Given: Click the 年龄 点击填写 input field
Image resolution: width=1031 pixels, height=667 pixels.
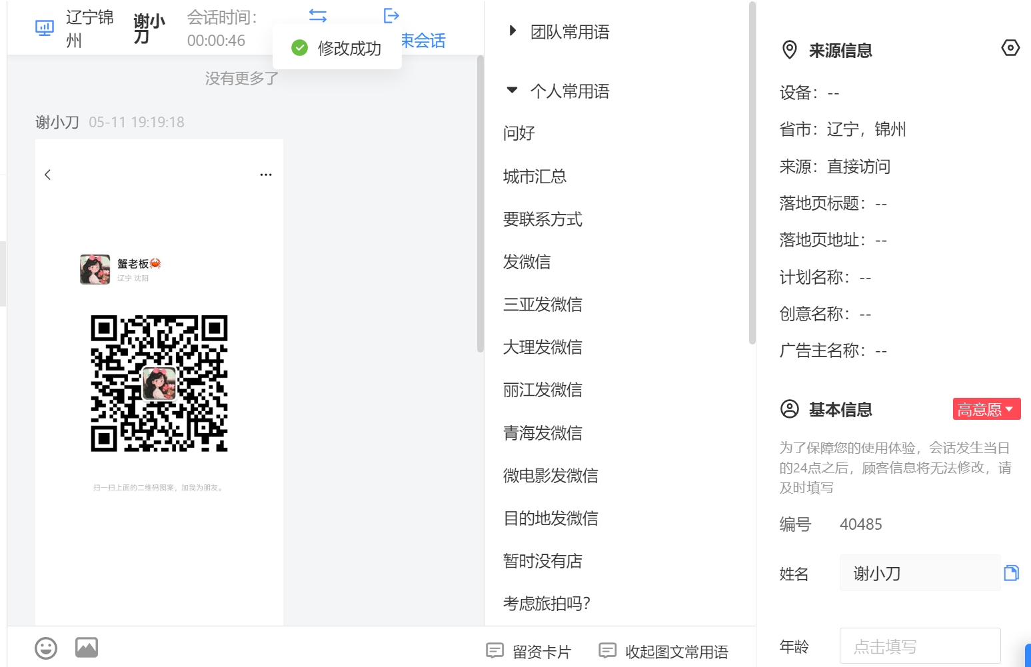Looking at the screenshot, I should pyautogui.click(x=920, y=646).
